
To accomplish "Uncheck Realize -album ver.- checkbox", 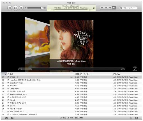I will click(8, 94).
